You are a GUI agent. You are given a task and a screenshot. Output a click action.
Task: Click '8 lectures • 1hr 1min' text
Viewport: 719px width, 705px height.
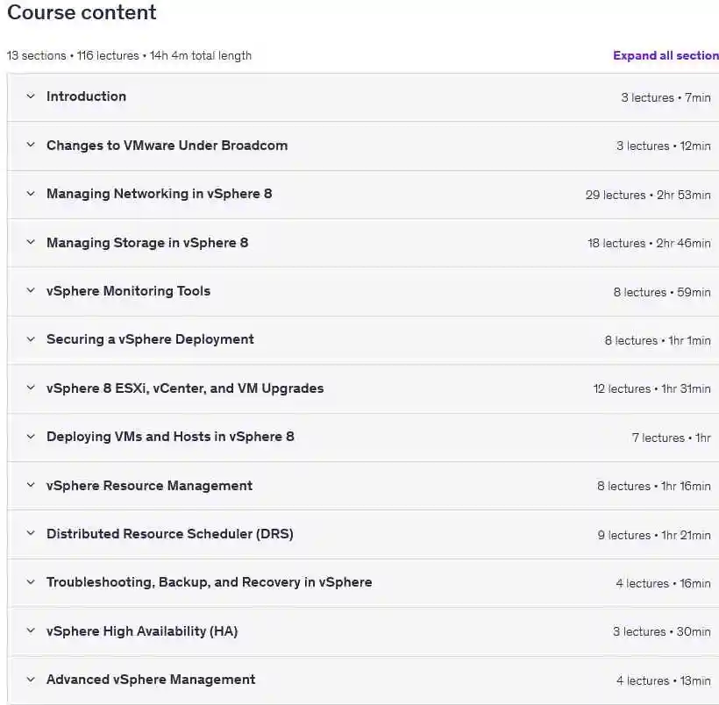point(658,340)
